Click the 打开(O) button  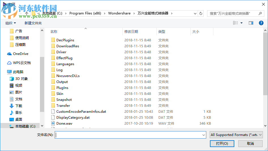(222, 143)
